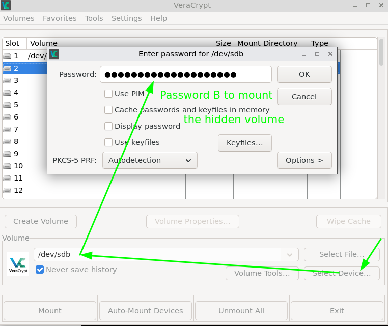The width and height of the screenshot is (388, 326).
Task: Tick the Use keyfiles checkbox
Action: pyautogui.click(x=108, y=142)
